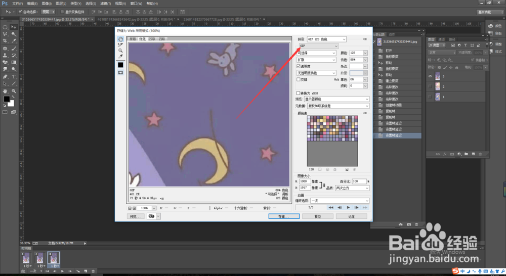This screenshot has height=276, width=506.
Task: Switch to the 通道 channels tab
Action: 441,39
